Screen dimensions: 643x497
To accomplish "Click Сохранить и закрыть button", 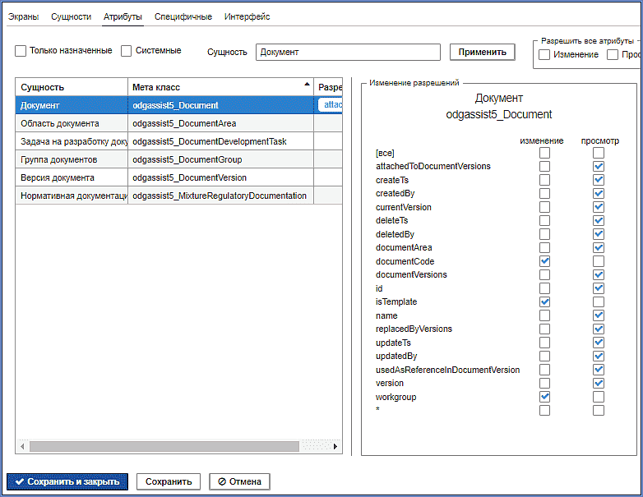I will (67, 481).
